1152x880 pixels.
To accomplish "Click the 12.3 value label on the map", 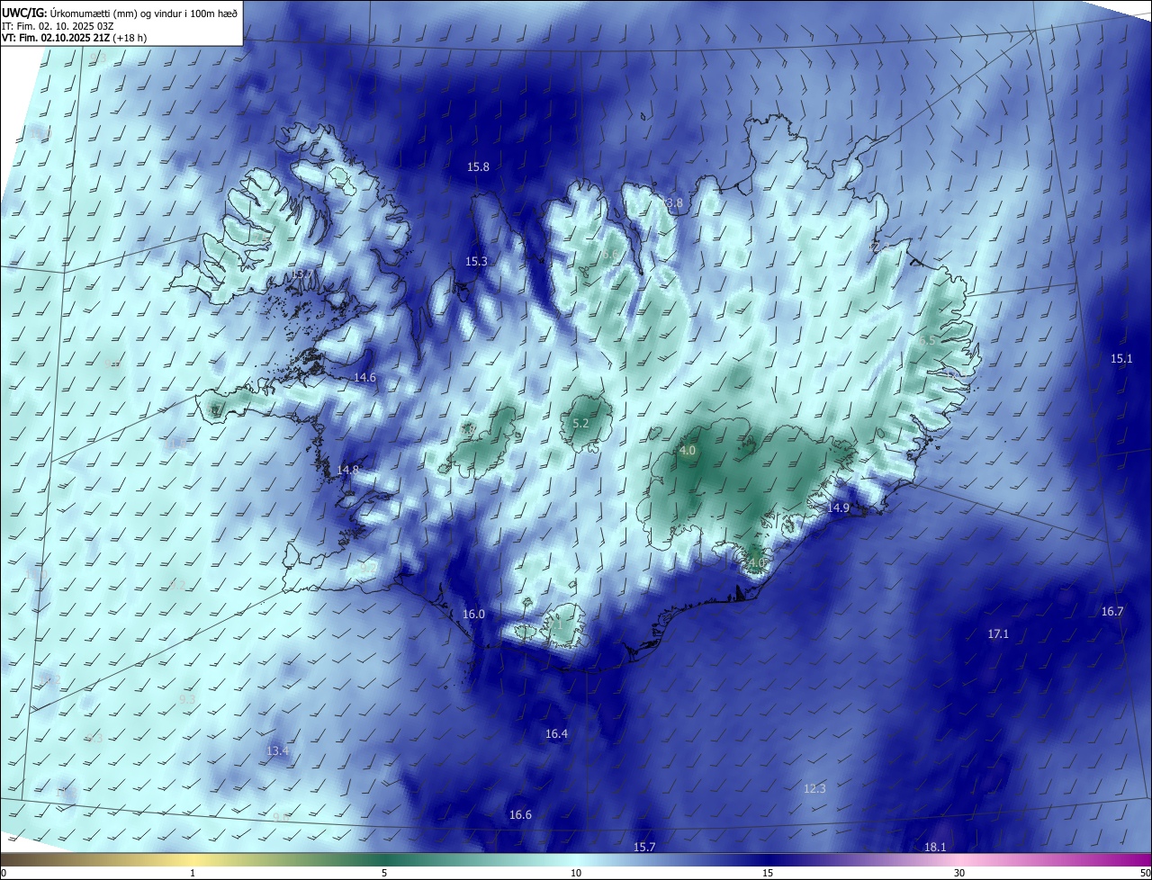I will pos(814,789).
